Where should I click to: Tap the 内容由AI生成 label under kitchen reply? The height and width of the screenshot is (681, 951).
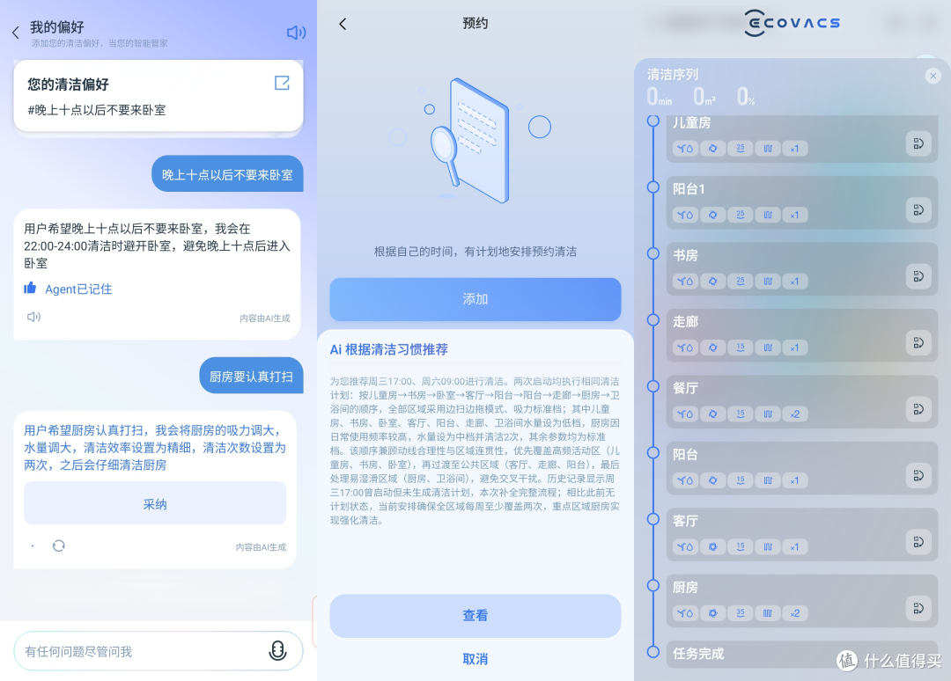pyautogui.click(x=261, y=547)
